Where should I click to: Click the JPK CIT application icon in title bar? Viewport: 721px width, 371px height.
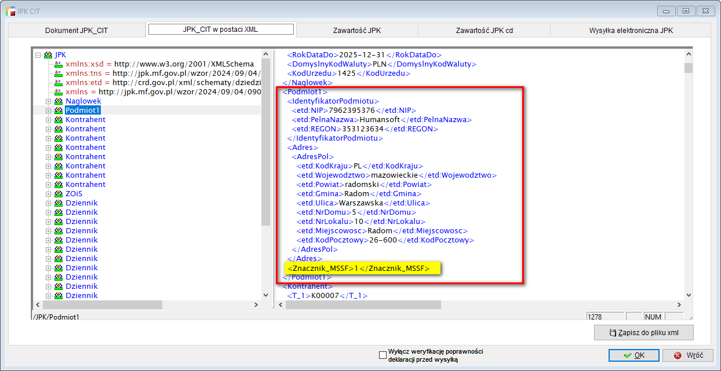point(10,11)
